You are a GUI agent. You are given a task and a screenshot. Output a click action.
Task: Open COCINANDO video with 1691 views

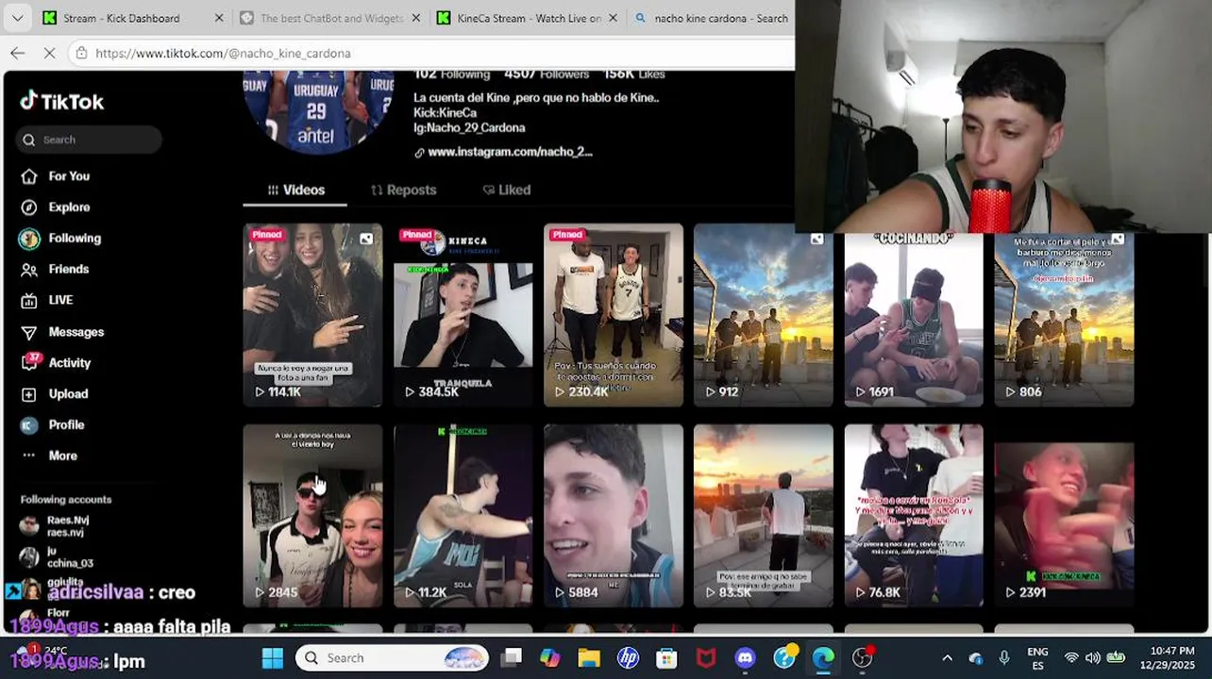[x=914, y=319]
